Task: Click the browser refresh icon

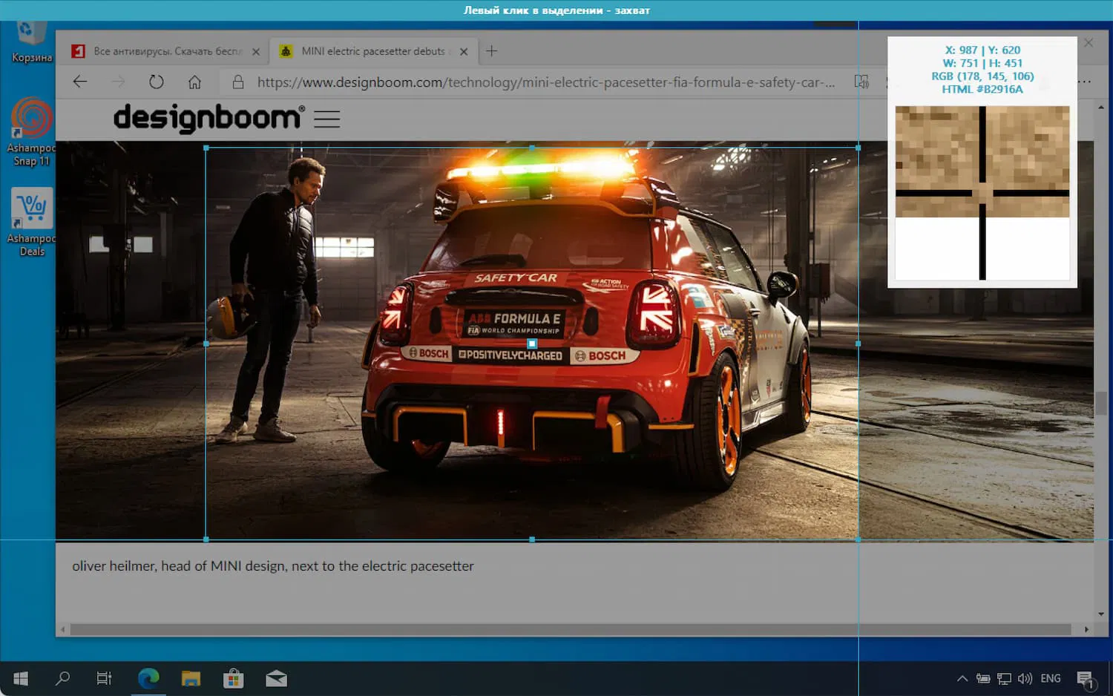Action: click(x=156, y=82)
